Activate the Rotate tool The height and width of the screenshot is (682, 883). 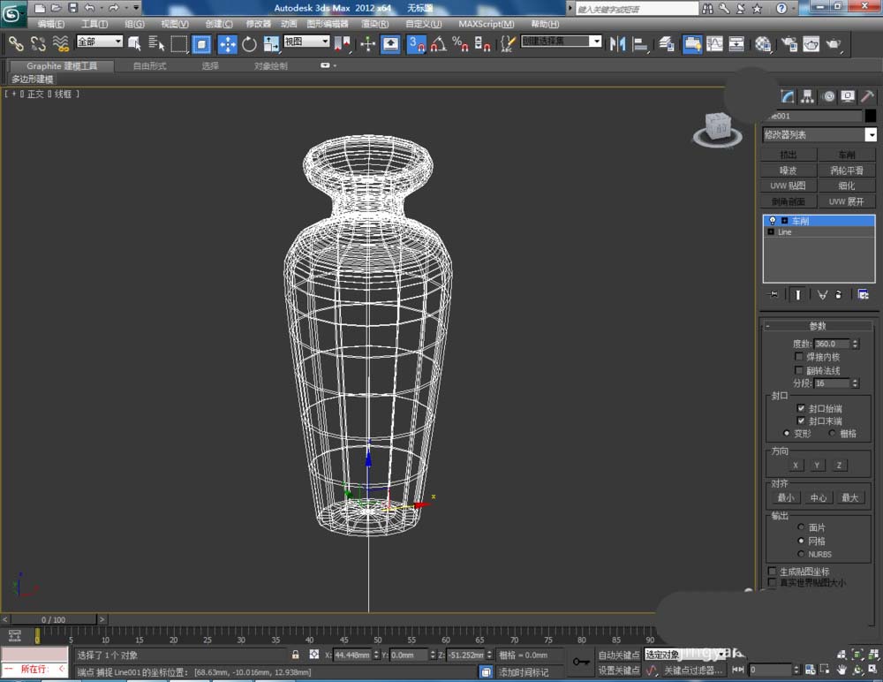[249, 44]
